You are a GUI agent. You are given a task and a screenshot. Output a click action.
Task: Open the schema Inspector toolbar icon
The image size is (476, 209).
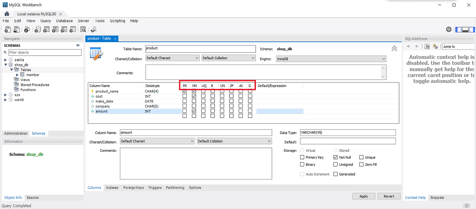click(x=27, y=29)
